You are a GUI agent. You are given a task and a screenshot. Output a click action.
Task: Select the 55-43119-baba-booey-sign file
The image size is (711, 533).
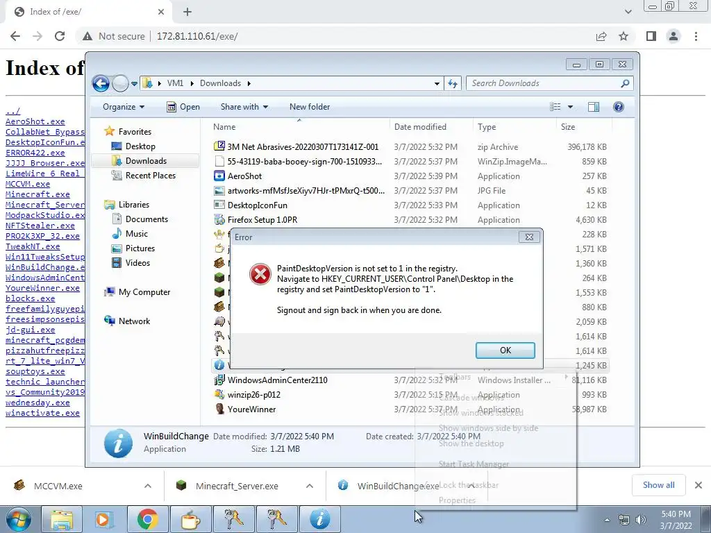305,161
